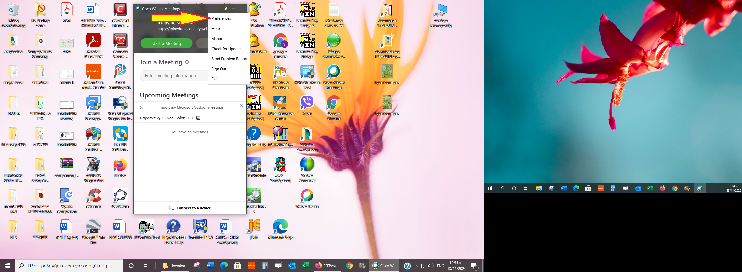The height and width of the screenshot is (272, 742).
Task: Show hidden system tray icons chevron
Action: (416, 266)
